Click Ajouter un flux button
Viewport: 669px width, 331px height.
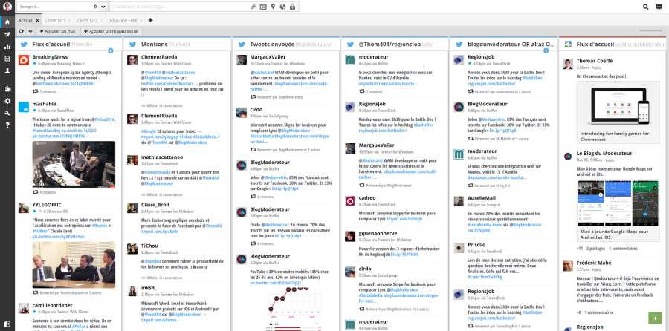57,31
